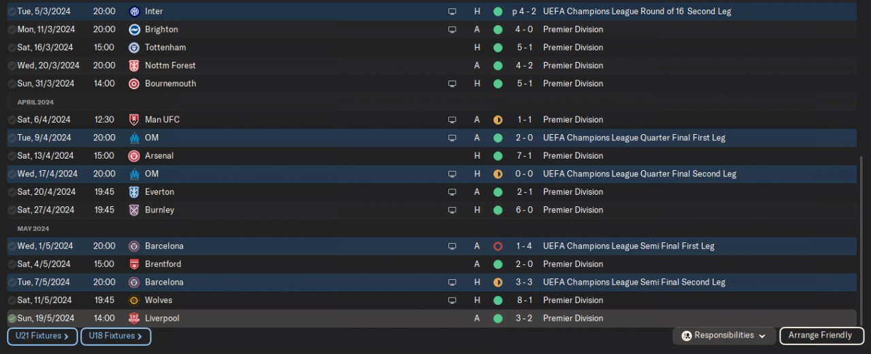Click the red loss indicator for Barcelona 1-4

coord(497,246)
